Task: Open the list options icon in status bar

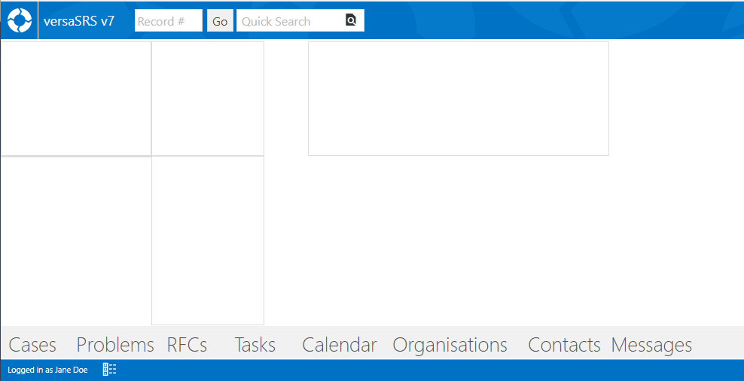Action: tap(110, 370)
